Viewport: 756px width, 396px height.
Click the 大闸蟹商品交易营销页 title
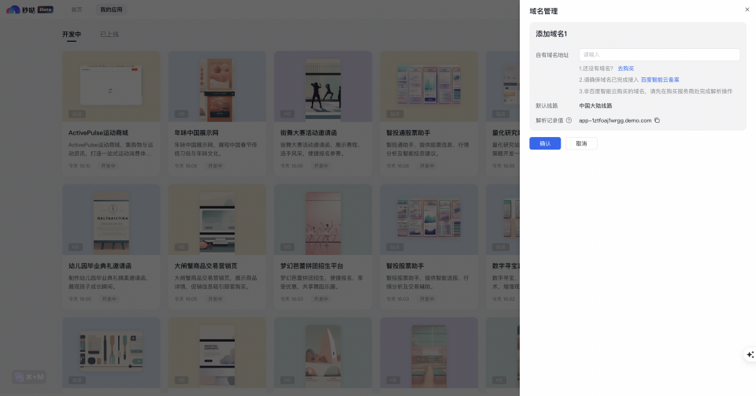tap(206, 265)
